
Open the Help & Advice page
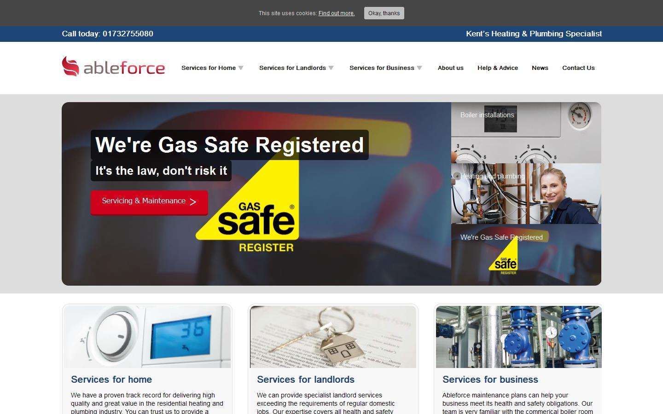(498, 68)
